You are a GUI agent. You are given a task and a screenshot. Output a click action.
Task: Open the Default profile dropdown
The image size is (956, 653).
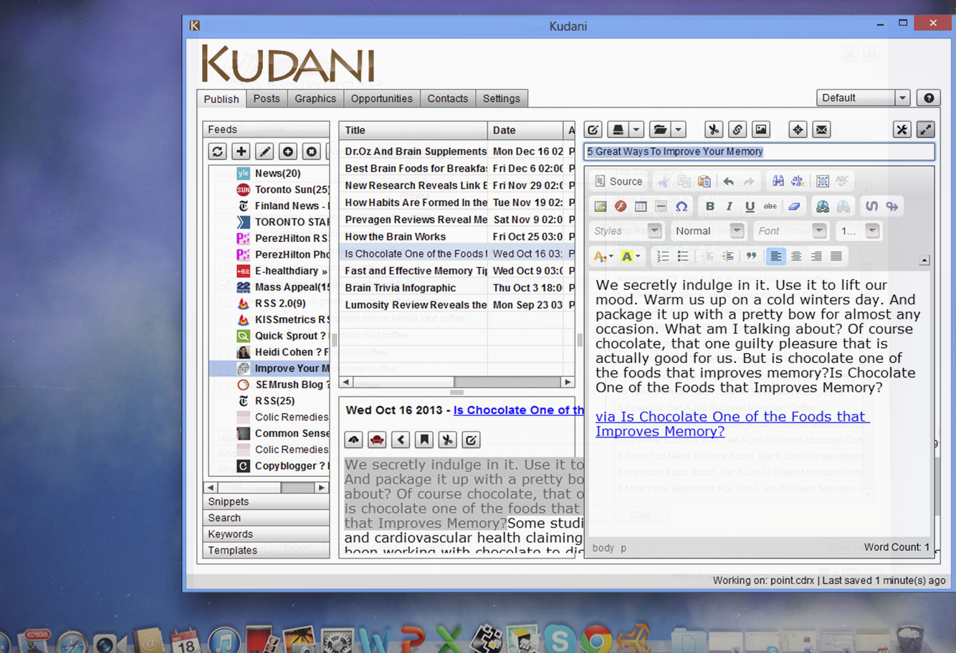(863, 98)
